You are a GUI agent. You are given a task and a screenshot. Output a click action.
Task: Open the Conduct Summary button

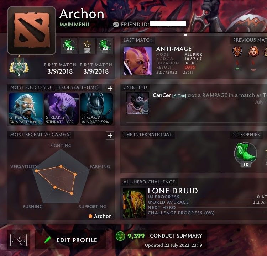click(176, 236)
